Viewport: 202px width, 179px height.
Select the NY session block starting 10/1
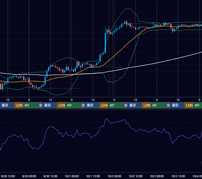[116, 105]
